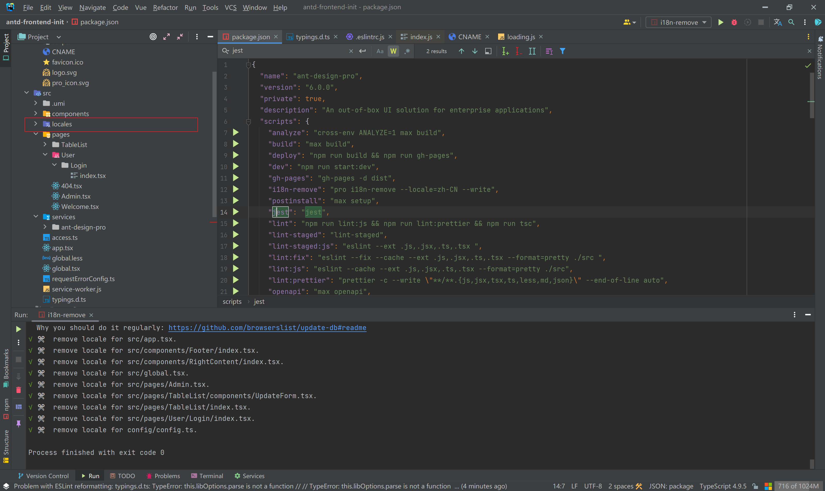
Task: Click the Translate icon in the toolbar
Action: [x=778, y=22]
